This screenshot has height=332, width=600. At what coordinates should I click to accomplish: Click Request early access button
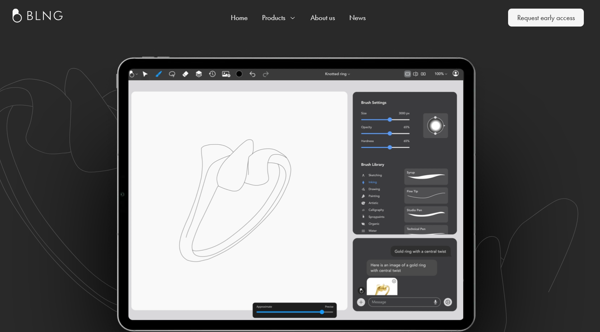coord(545,18)
